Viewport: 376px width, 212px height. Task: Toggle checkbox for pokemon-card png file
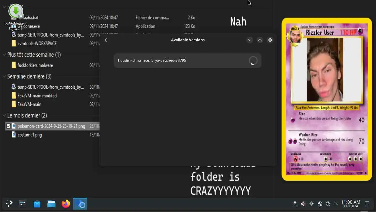[8, 126]
